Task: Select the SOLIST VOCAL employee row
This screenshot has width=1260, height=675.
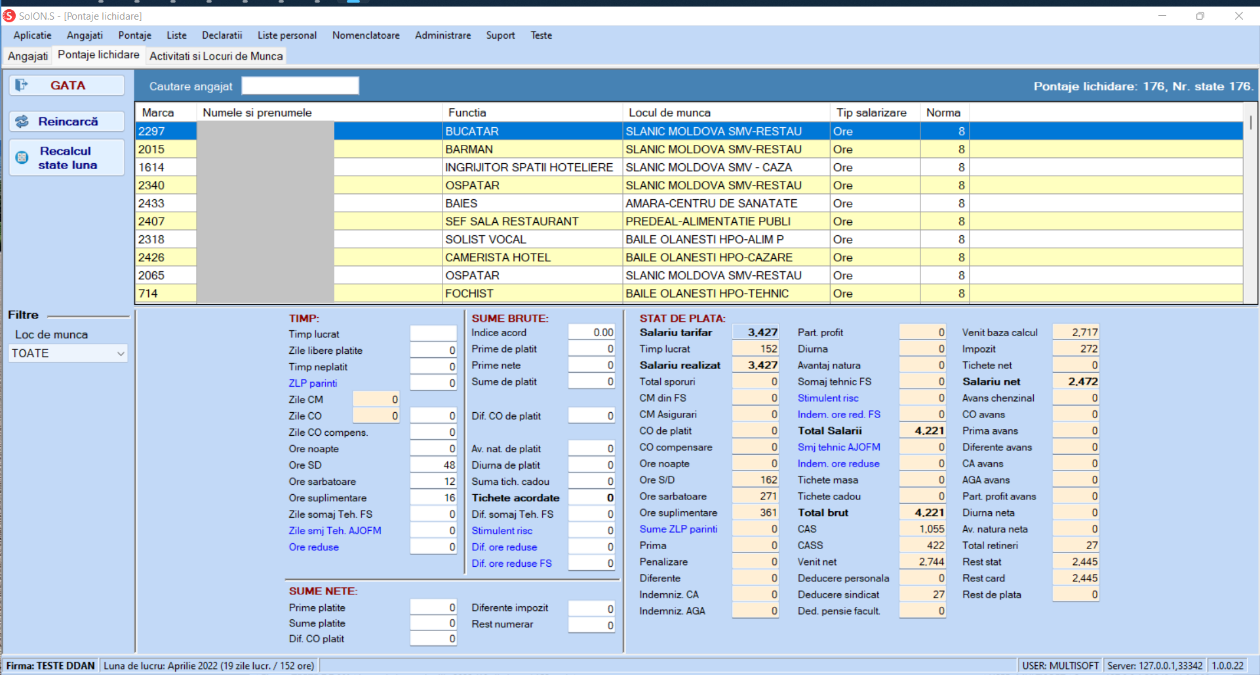Action: pyautogui.click(x=485, y=240)
